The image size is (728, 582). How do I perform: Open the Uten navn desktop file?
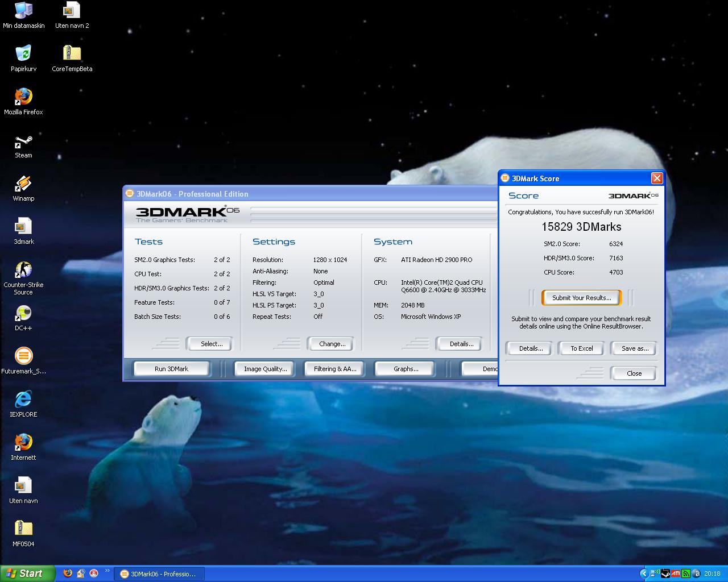(x=23, y=491)
